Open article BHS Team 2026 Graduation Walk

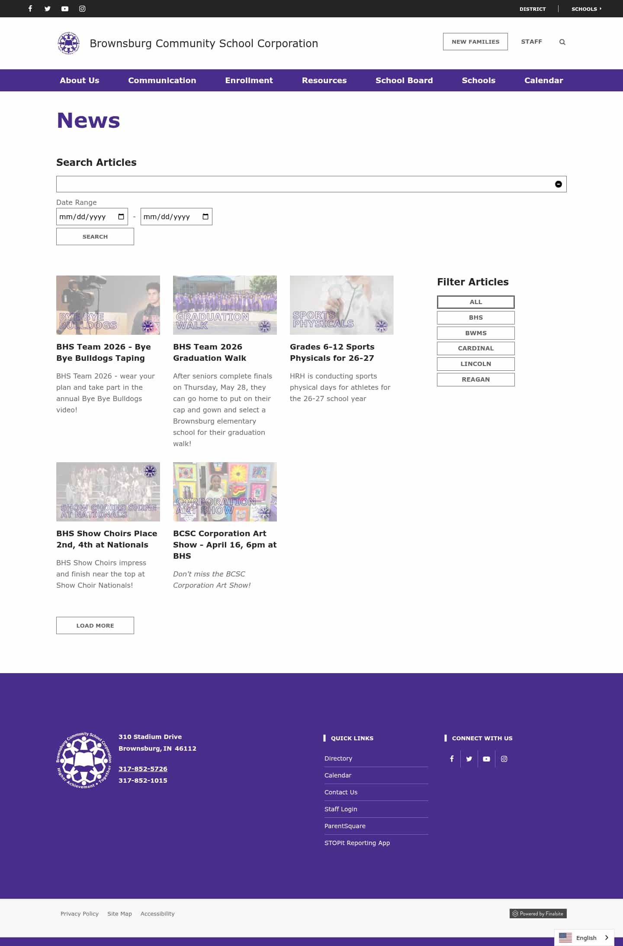click(210, 353)
